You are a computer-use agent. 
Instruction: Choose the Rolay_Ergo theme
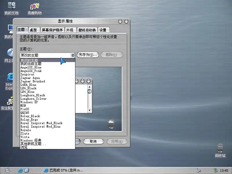coord(48,119)
